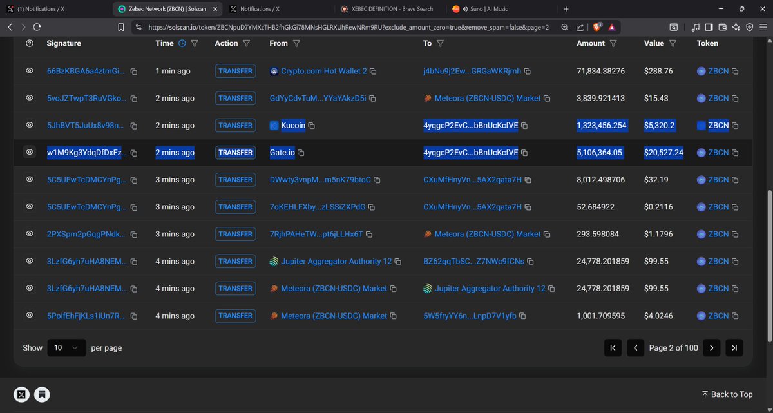The height and width of the screenshot is (413, 773).
Task: Reload the browser page
Action: [37, 27]
